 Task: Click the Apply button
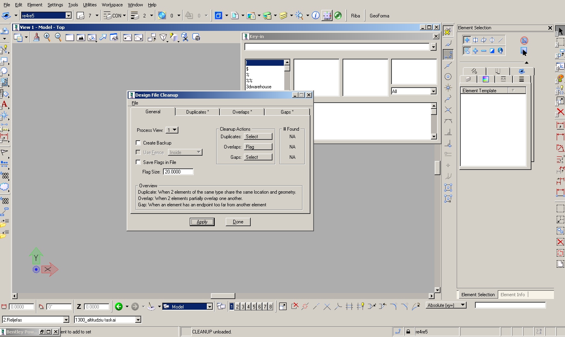coord(202,222)
